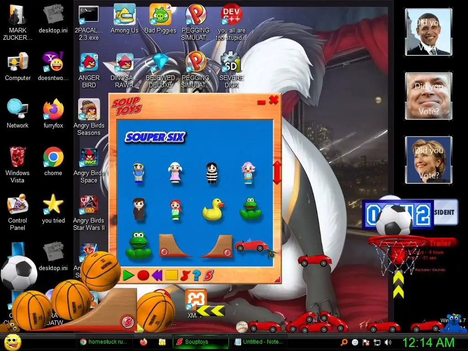Click the folder quick launch icon in taskbar
The height and width of the screenshot is (351, 468).
coord(162,342)
